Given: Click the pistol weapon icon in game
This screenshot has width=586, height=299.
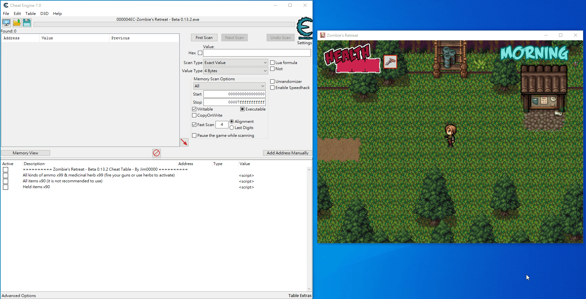Looking at the screenshot, I should point(390,62).
